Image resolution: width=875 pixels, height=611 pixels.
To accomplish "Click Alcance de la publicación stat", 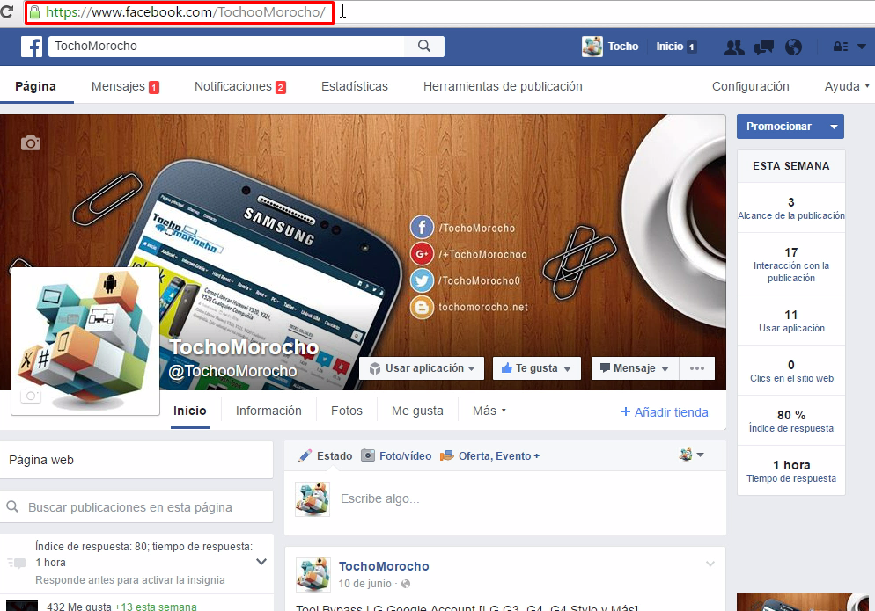I will pos(791,208).
